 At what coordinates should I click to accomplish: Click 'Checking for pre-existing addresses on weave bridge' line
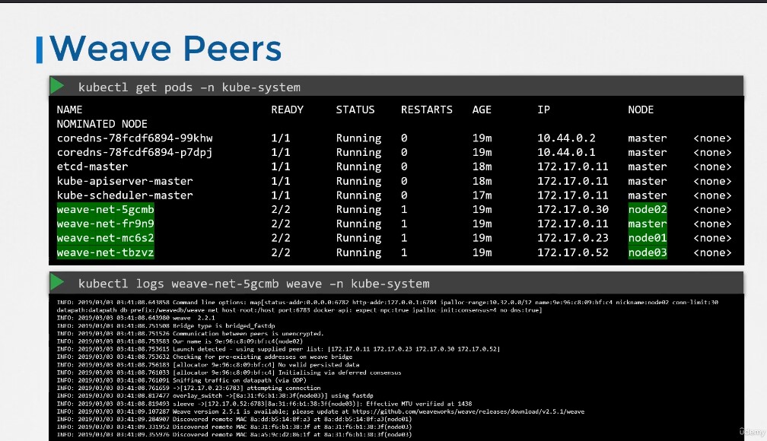tap(205, 357)
